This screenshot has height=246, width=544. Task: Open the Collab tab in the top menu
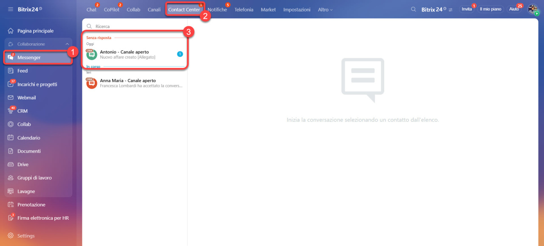point(133,9)
